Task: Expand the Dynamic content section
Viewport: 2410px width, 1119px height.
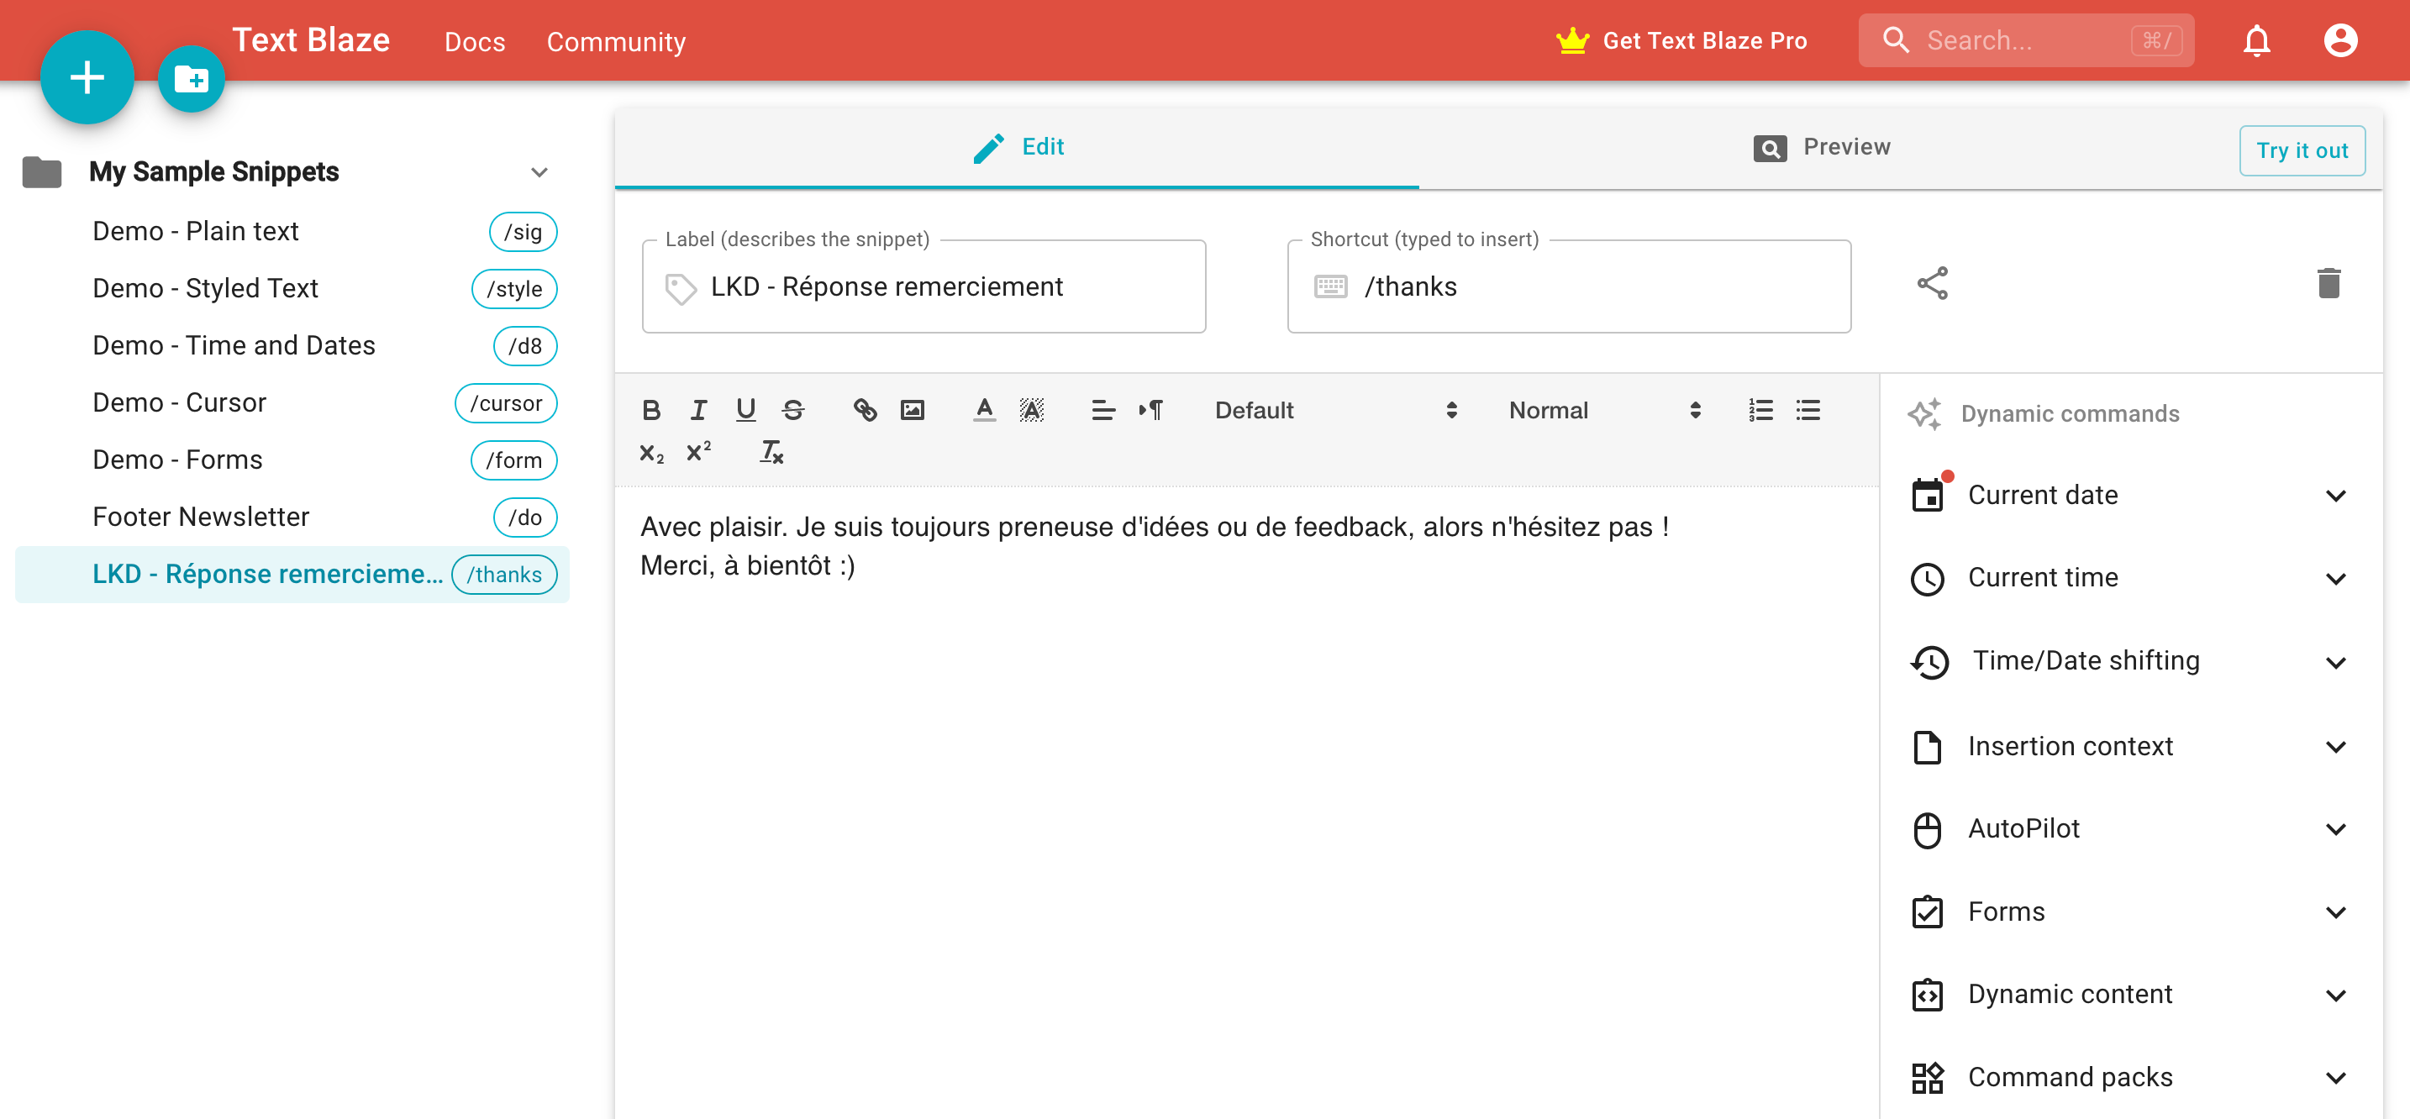Action: pyautogui.click(x=2336, y=995)
